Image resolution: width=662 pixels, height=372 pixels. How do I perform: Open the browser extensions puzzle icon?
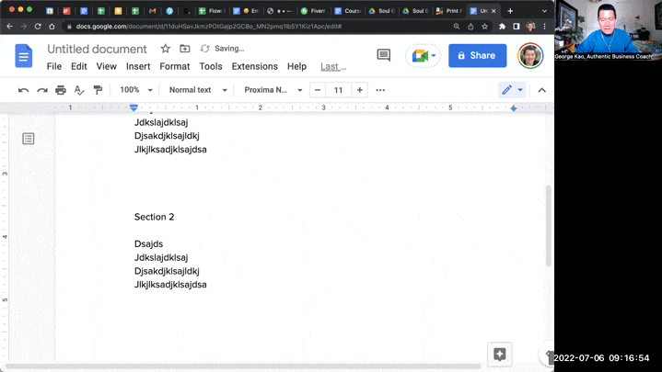tap(502, 26)
